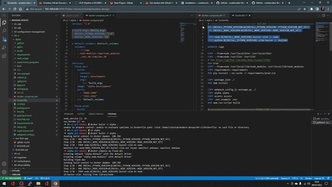Change indentation Spaces: 4 in status bar
The width and height of the screenshot is (332, 187).
pyautogui.click(x=285, y=178)
